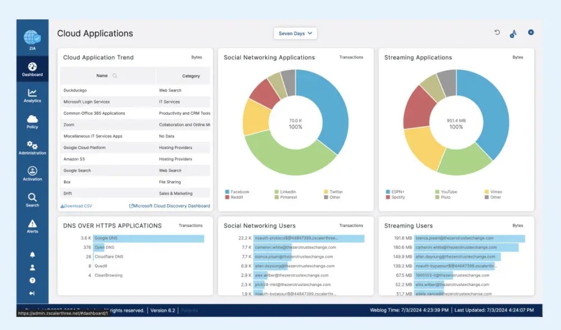The height and width of the screenshot is (330, 561).
Task: View Alerts via the warning triangle icon
Action: pos(32,225)
